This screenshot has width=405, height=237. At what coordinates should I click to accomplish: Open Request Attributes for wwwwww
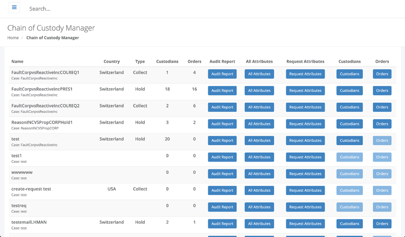pos(305,174)
